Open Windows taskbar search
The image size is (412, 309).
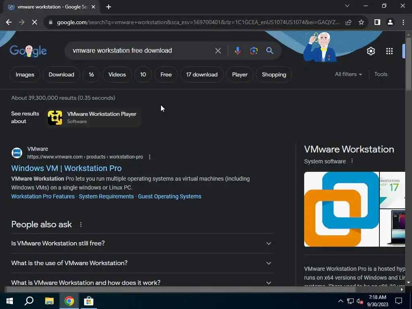click(29, 301)
